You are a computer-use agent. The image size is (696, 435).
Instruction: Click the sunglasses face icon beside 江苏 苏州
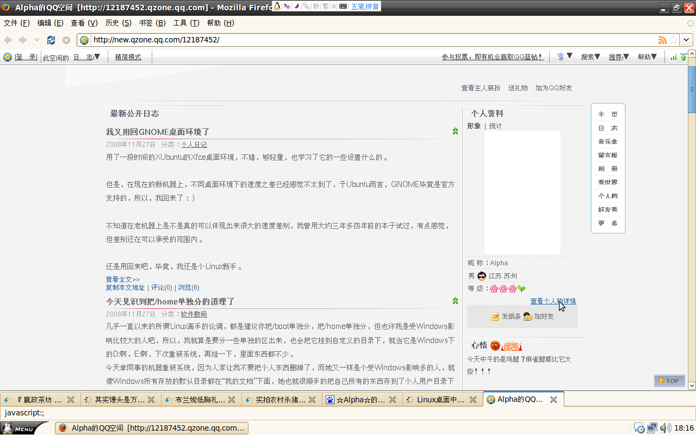point(482,276)
